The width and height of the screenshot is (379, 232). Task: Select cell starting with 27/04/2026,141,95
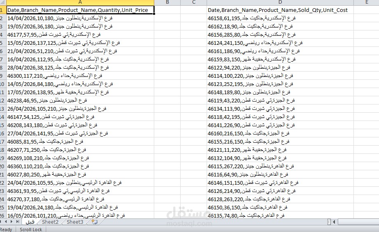click(x=80, y=133)
